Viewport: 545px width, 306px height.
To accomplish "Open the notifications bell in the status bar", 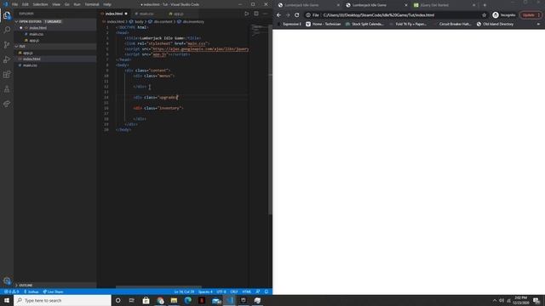I will coord(267,292).
